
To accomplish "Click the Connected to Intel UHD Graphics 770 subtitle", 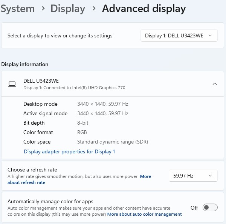I will [x=74, y=88].
